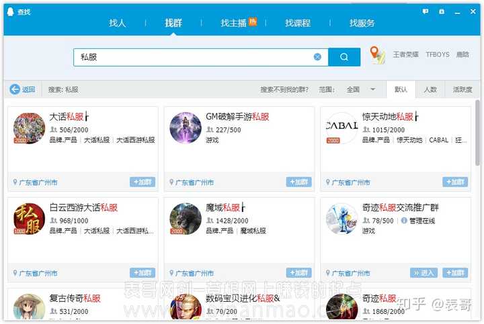Click location pin of 白云西游大话私服 card
The image size is (484, 324).
click(x=15, y=273)
